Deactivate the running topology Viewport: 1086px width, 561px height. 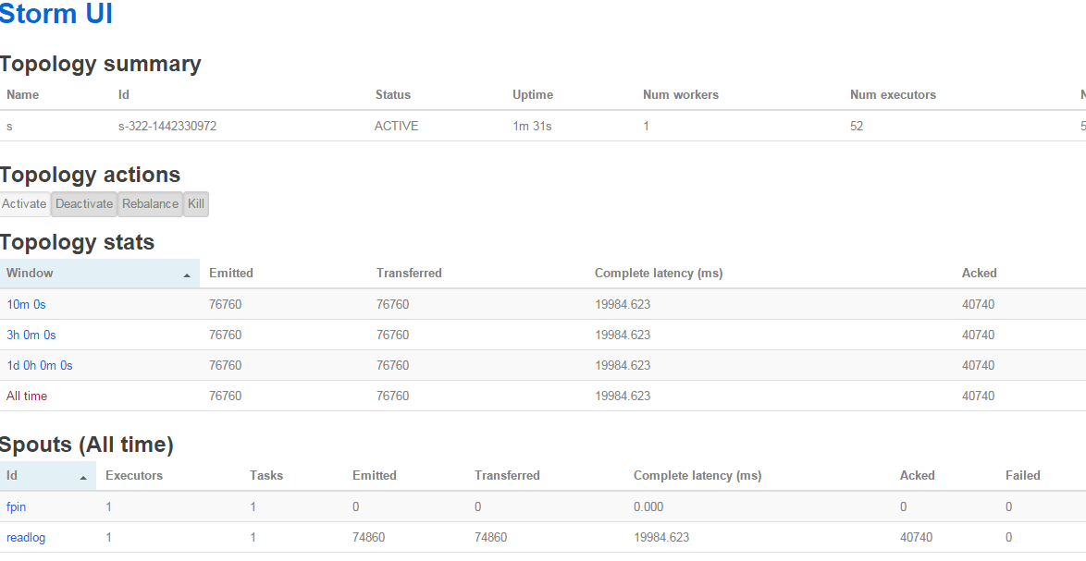click(84, 204)
